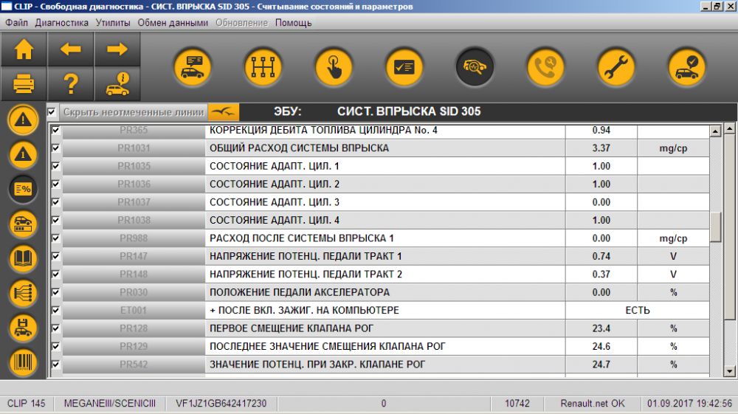This screenshot has width=738, height=414.
Task: Open the Обмен данными menu
Action: pyautogui.click(x=173, y=23)
